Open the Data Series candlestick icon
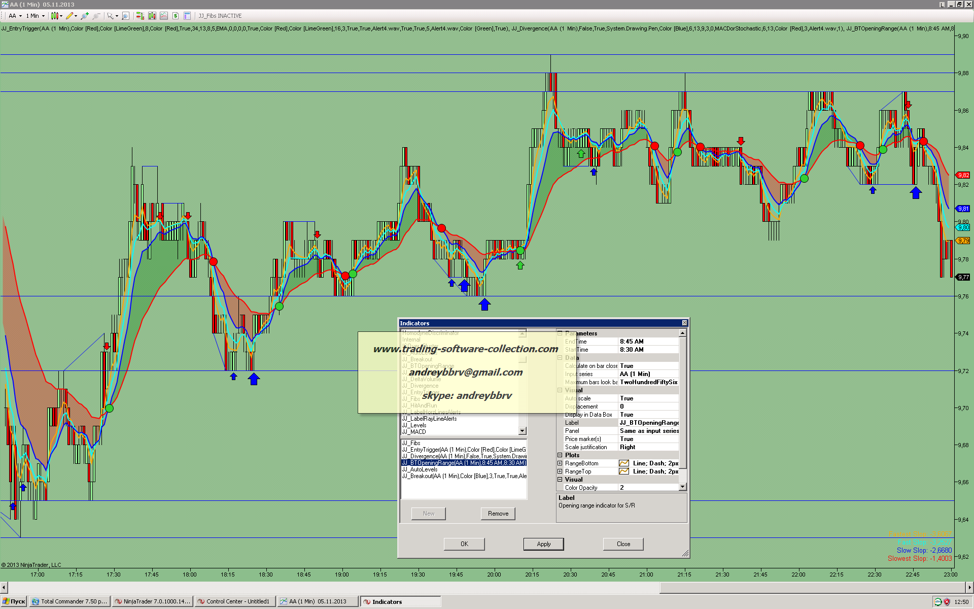The height and width of the screenshot is (609, 974). click(152, 16)
